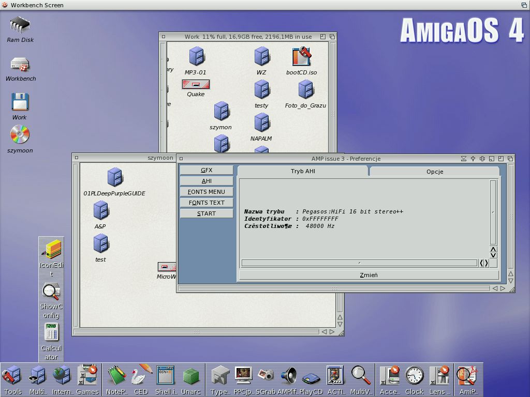This screenshot has width=530, height=397.
Task: Open Lens dock item
Action: click(x=439, y=380)
